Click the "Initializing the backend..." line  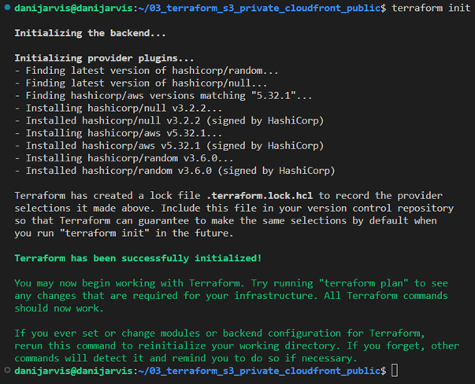coord(91,34)
